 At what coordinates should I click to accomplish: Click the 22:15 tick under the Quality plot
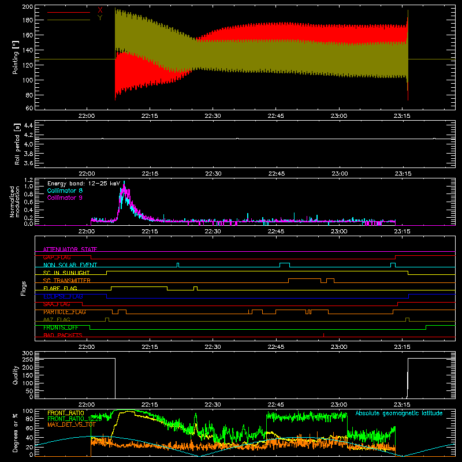point(150,405)
